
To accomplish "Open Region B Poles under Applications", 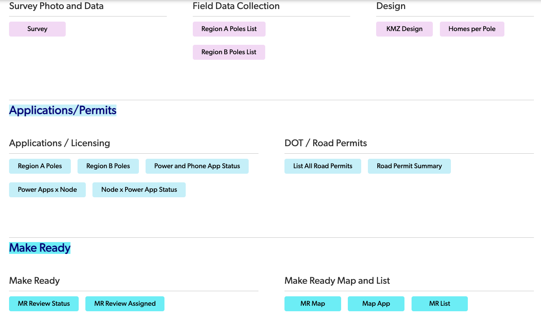I will pyautogui.click(x=108, y=166).
